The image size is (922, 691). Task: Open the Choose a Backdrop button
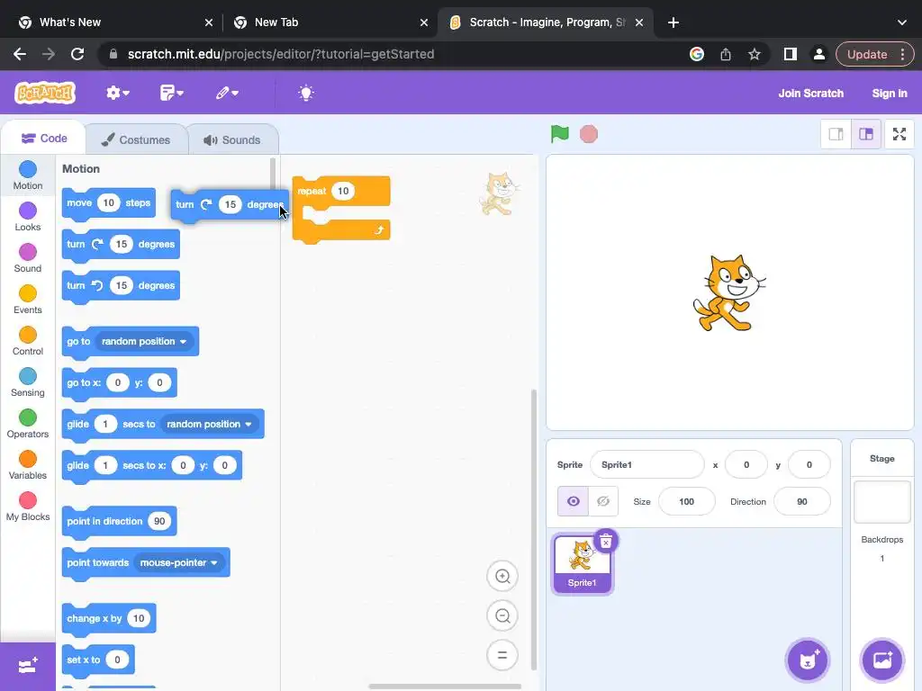pos(882,660)
